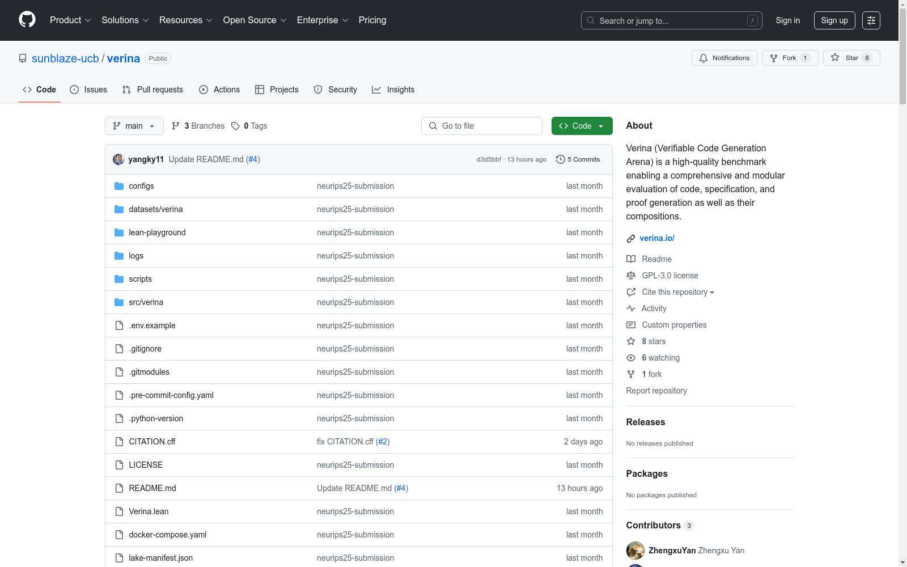
Task: View the 5 Commits history
Action: coord(578,159)
